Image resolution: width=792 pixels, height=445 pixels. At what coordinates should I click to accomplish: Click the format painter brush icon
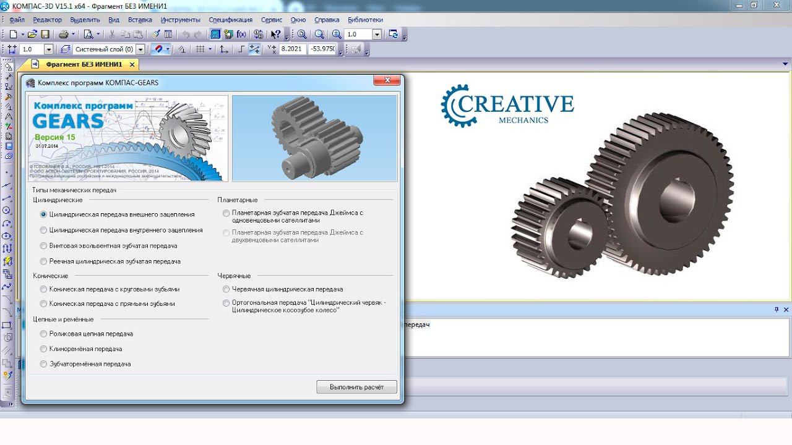click(156, 35)
